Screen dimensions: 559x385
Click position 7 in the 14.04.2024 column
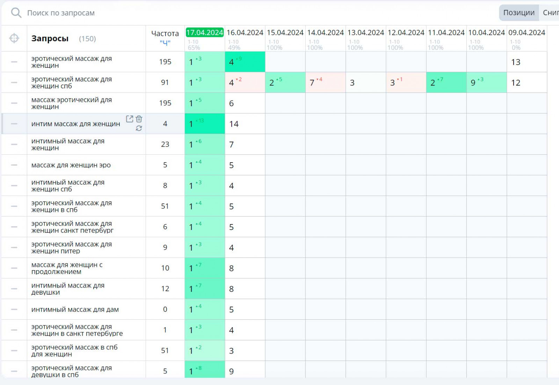pos(312,83)
